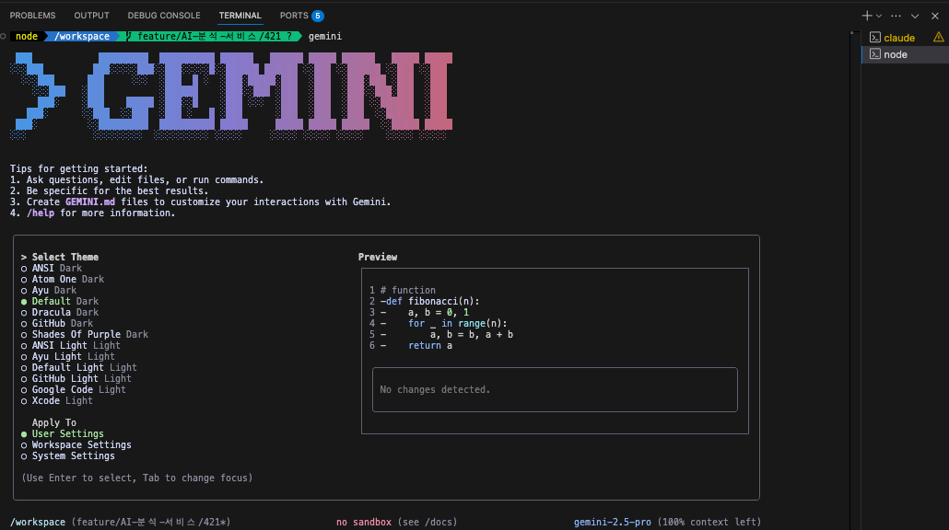Image resolution: width=949 pixels, height=530 pixels.
Task: Click the GEMINI ASCII art logo
Action: 232,96
